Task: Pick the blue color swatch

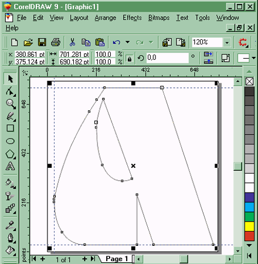Action: coord(249,197)
